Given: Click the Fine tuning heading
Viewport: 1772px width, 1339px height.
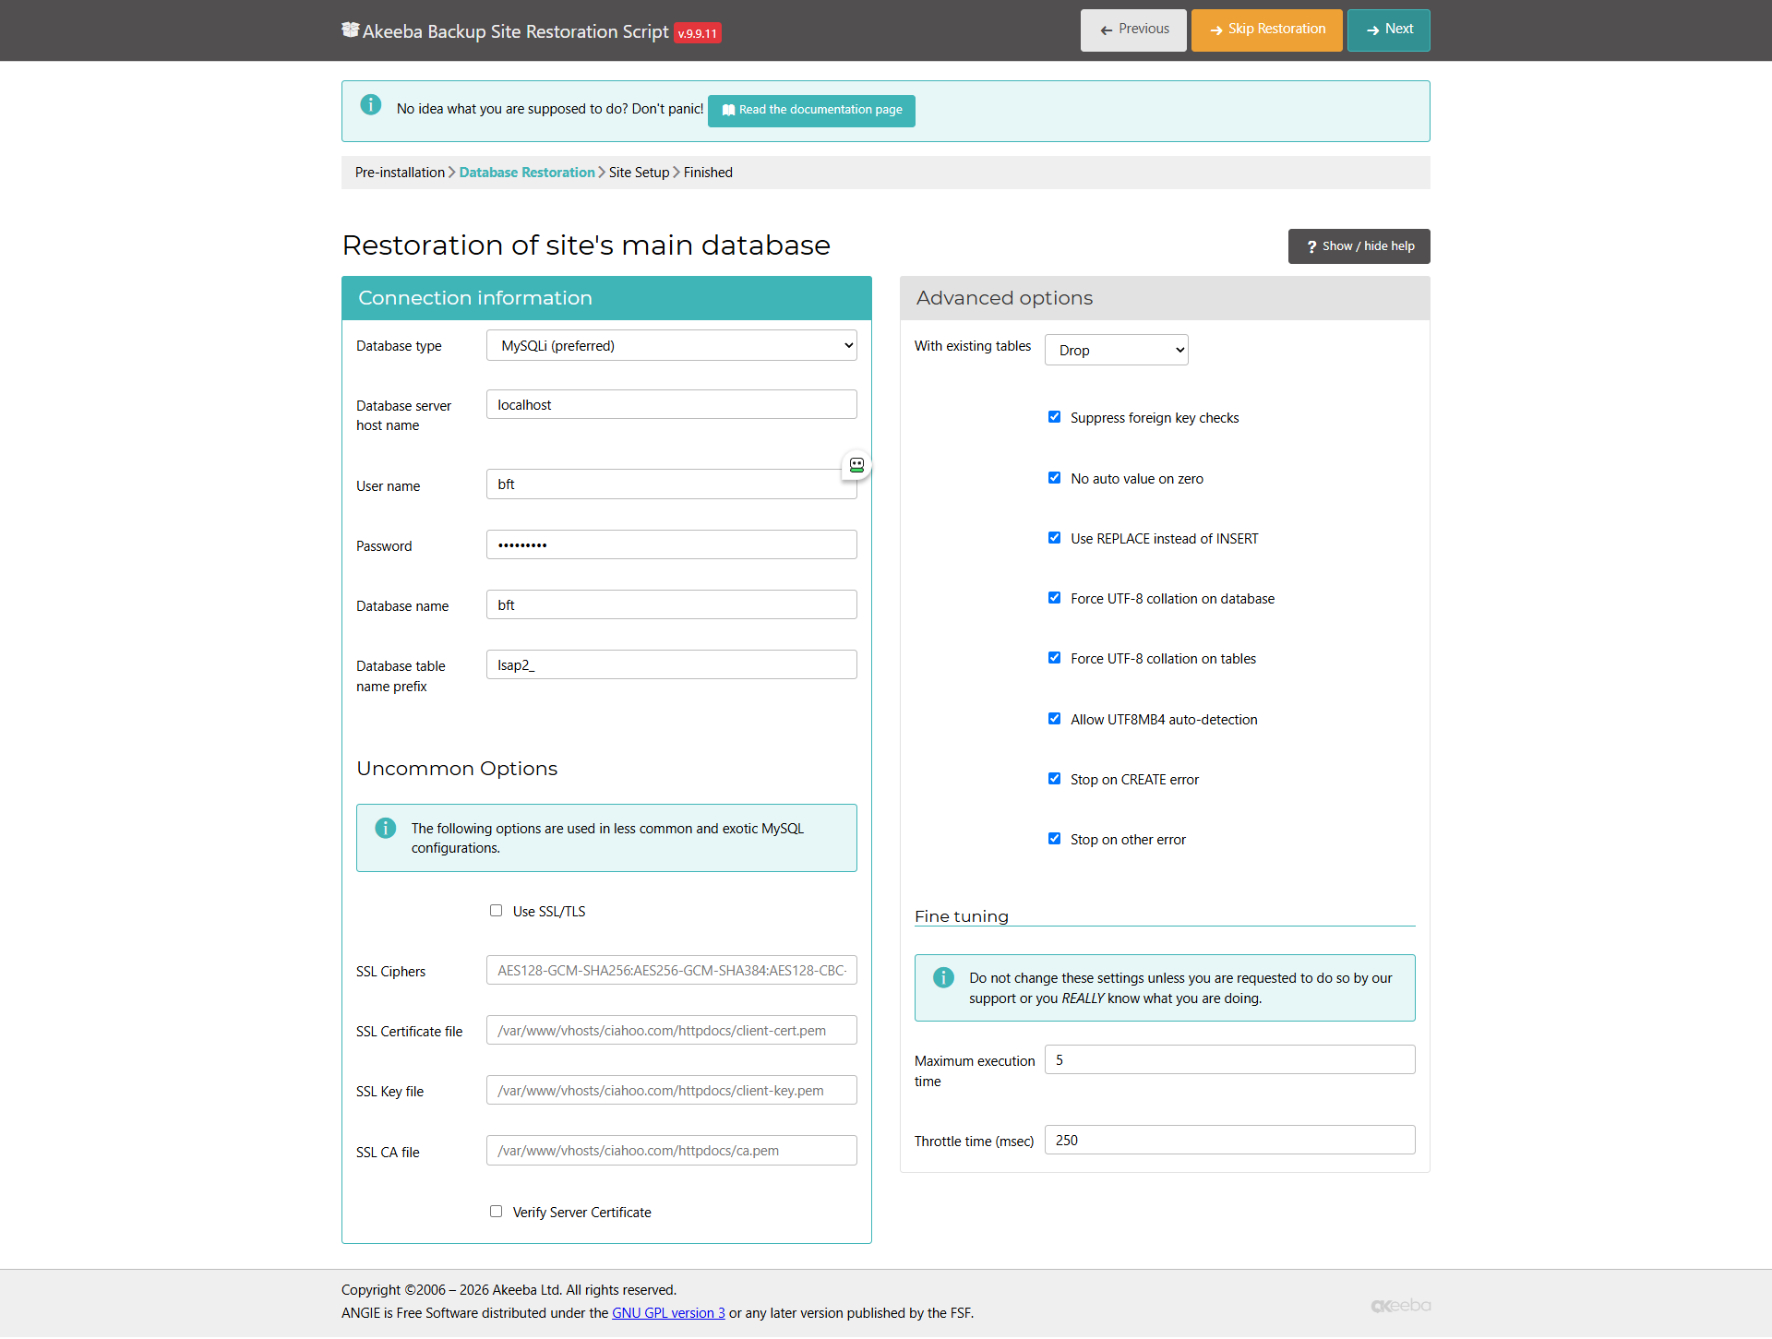Looking at the screenshot, I should 962,916.
